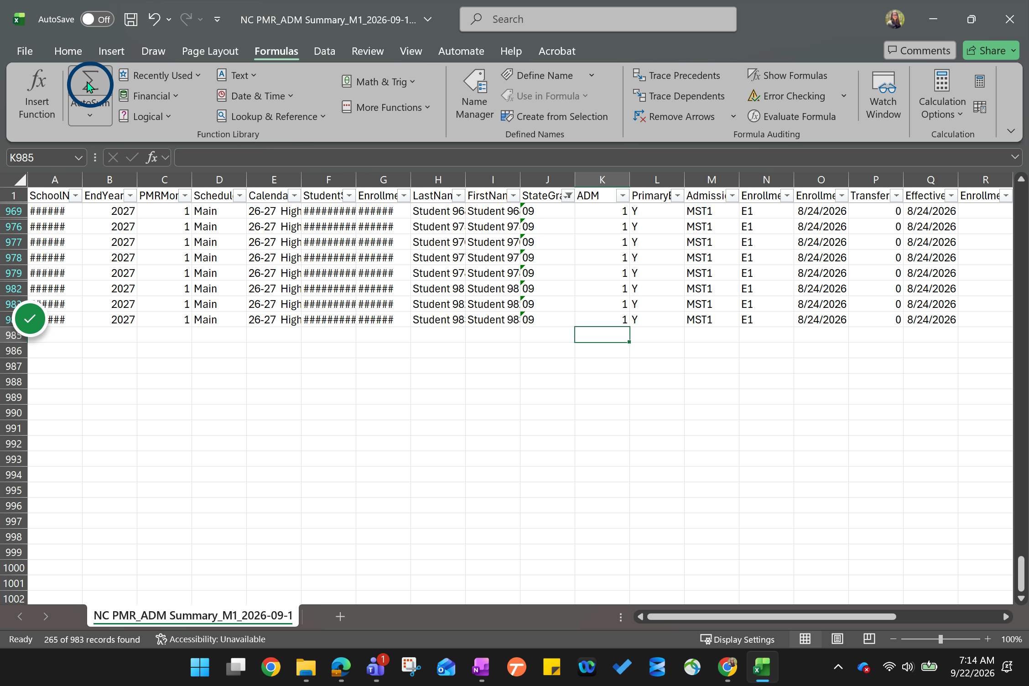Open the File menu

coord(25,51)
